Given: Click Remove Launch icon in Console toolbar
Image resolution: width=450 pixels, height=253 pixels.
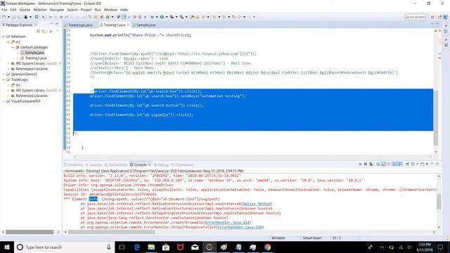Looking at the screenshot, I should point(366,164).
